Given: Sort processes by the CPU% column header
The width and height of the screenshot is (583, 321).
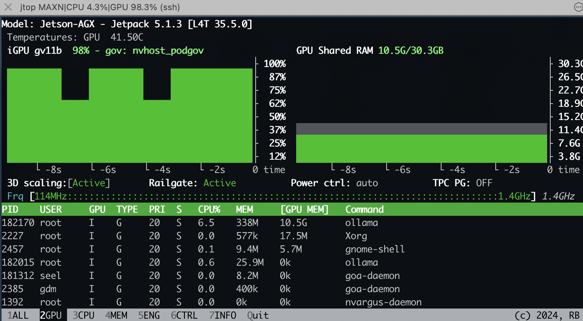Looking at the screenshot, I should (x=209, y=210).
